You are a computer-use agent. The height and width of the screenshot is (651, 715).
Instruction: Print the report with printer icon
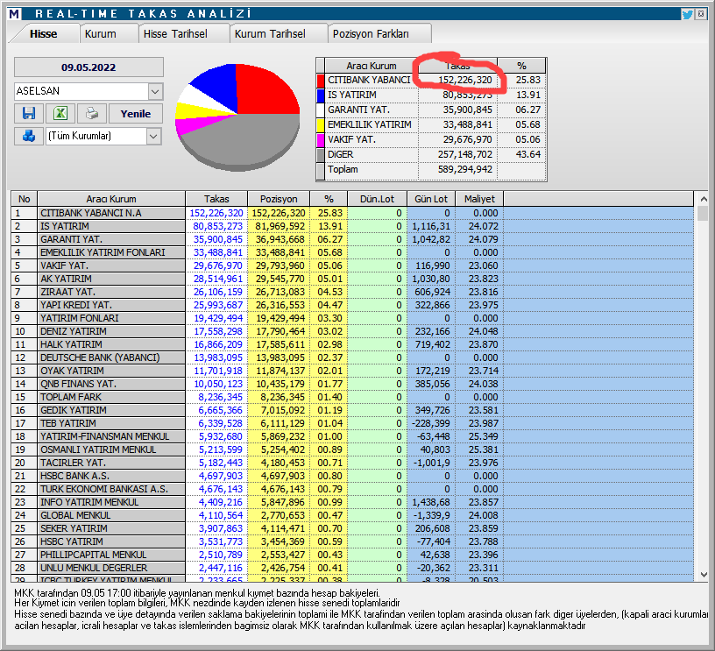pyautogui.click(x=92, y=114)
